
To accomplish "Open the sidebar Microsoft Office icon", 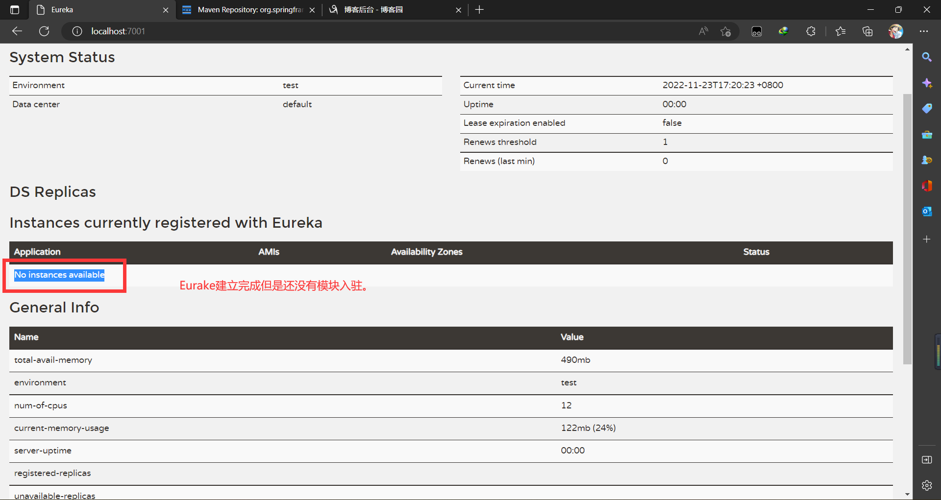I will coord(927,186).
